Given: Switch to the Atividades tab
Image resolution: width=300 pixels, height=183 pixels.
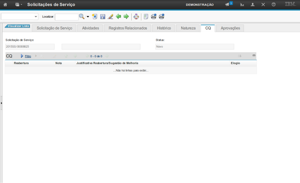Looking at the screenshot, I should (90, 28).
